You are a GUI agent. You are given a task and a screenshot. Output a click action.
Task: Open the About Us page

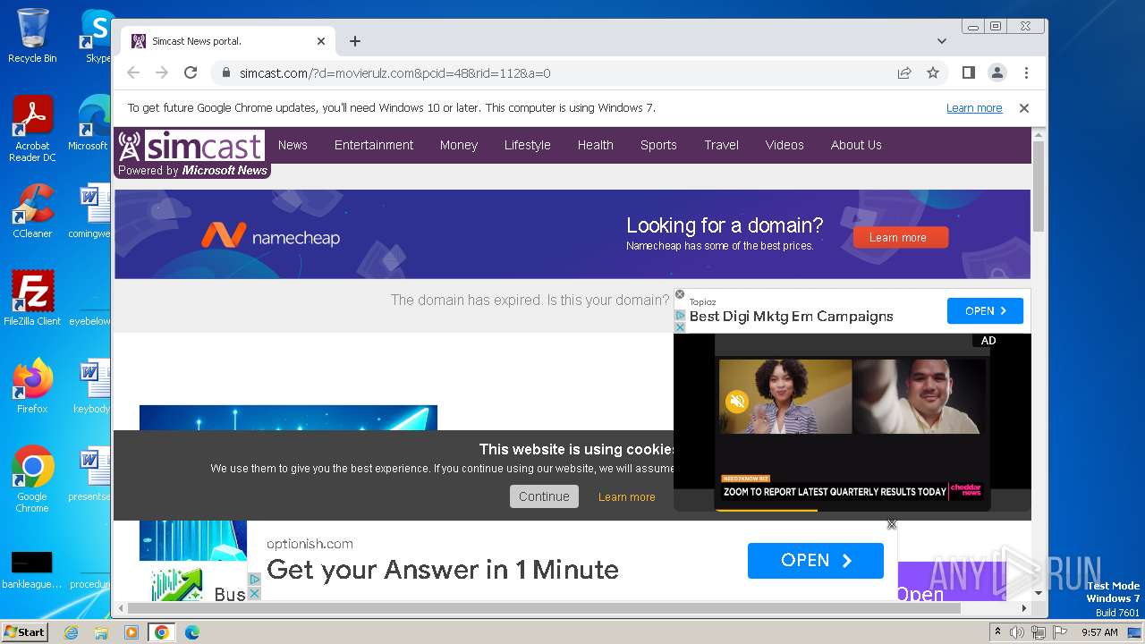[856, 145]
